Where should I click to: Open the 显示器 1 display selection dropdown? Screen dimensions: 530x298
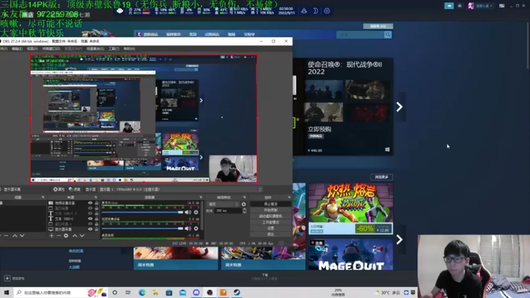coord(181,189)
